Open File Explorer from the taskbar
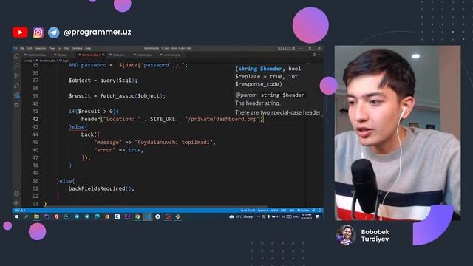473x266 pixels. 36,216
